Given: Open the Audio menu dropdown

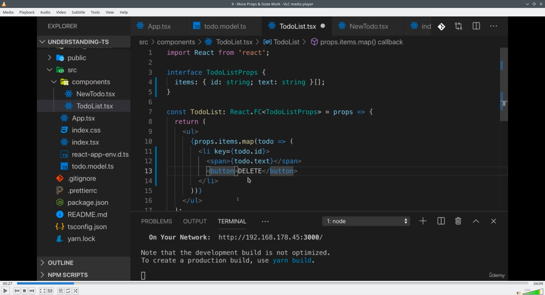Looking at the screenshot, I should click(45, 12).
